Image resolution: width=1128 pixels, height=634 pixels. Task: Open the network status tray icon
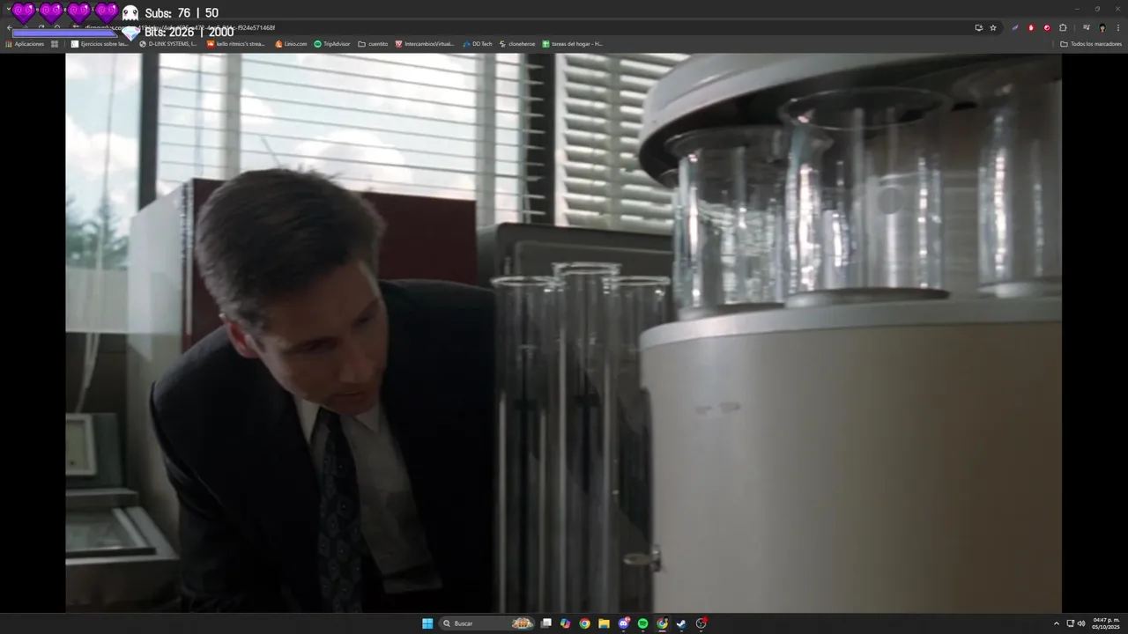tap(1070, 623)
